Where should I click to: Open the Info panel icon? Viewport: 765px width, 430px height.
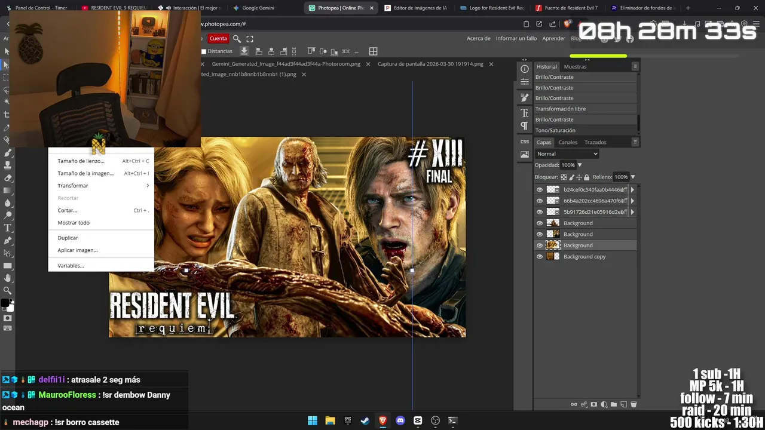(525, 69)
